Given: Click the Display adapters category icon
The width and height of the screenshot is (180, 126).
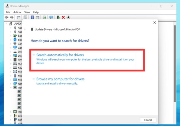Looking at the screenshot, I should click(x=15, y=56).
